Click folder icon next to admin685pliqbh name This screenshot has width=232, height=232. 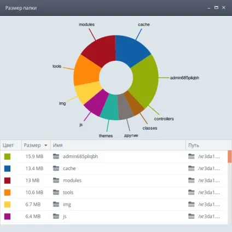point(56,156)
